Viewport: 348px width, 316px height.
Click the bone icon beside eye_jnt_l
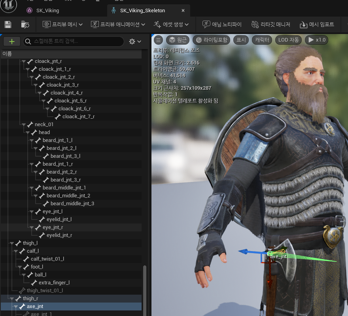click(38, 212)
